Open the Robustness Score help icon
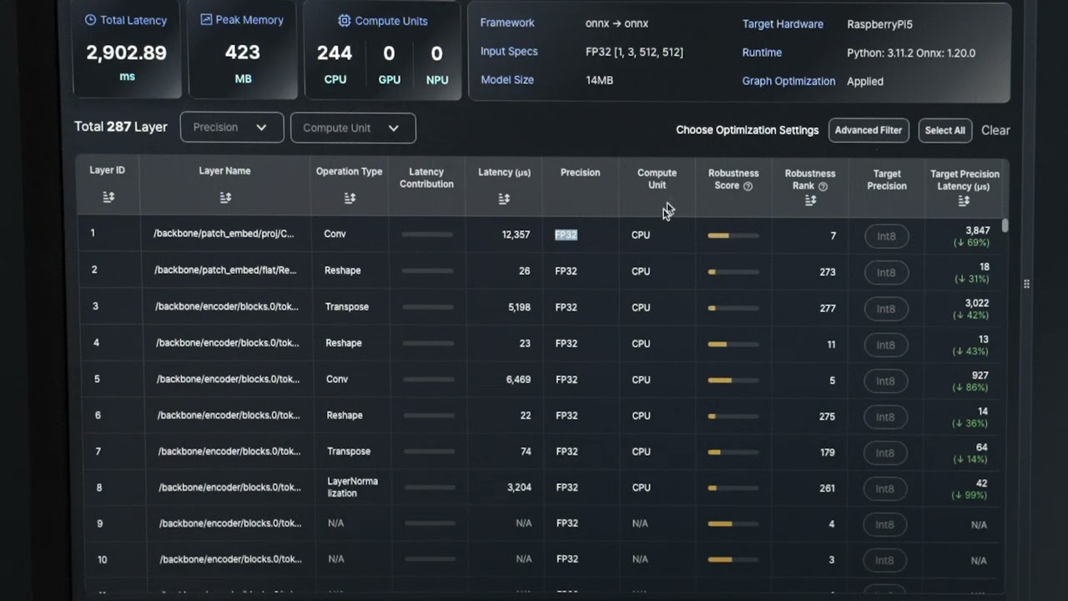This screenshot has height=601, width=1068. click(748, 186)
